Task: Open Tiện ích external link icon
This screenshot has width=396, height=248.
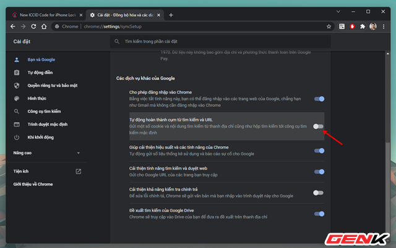Action: click(79, 172)
